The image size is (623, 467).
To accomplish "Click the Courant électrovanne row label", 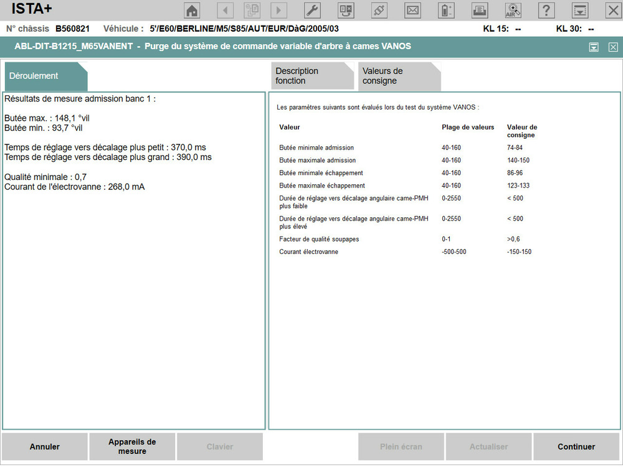I will pos(309,252).
